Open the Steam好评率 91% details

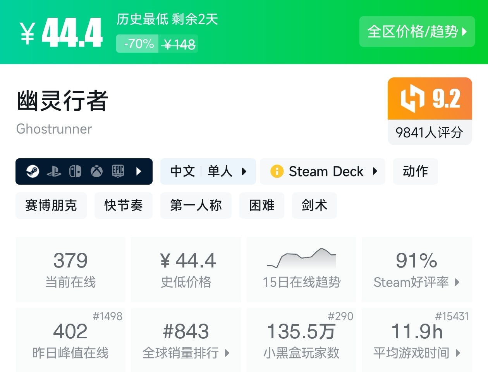pyautogui.click(x=417, y=269)
